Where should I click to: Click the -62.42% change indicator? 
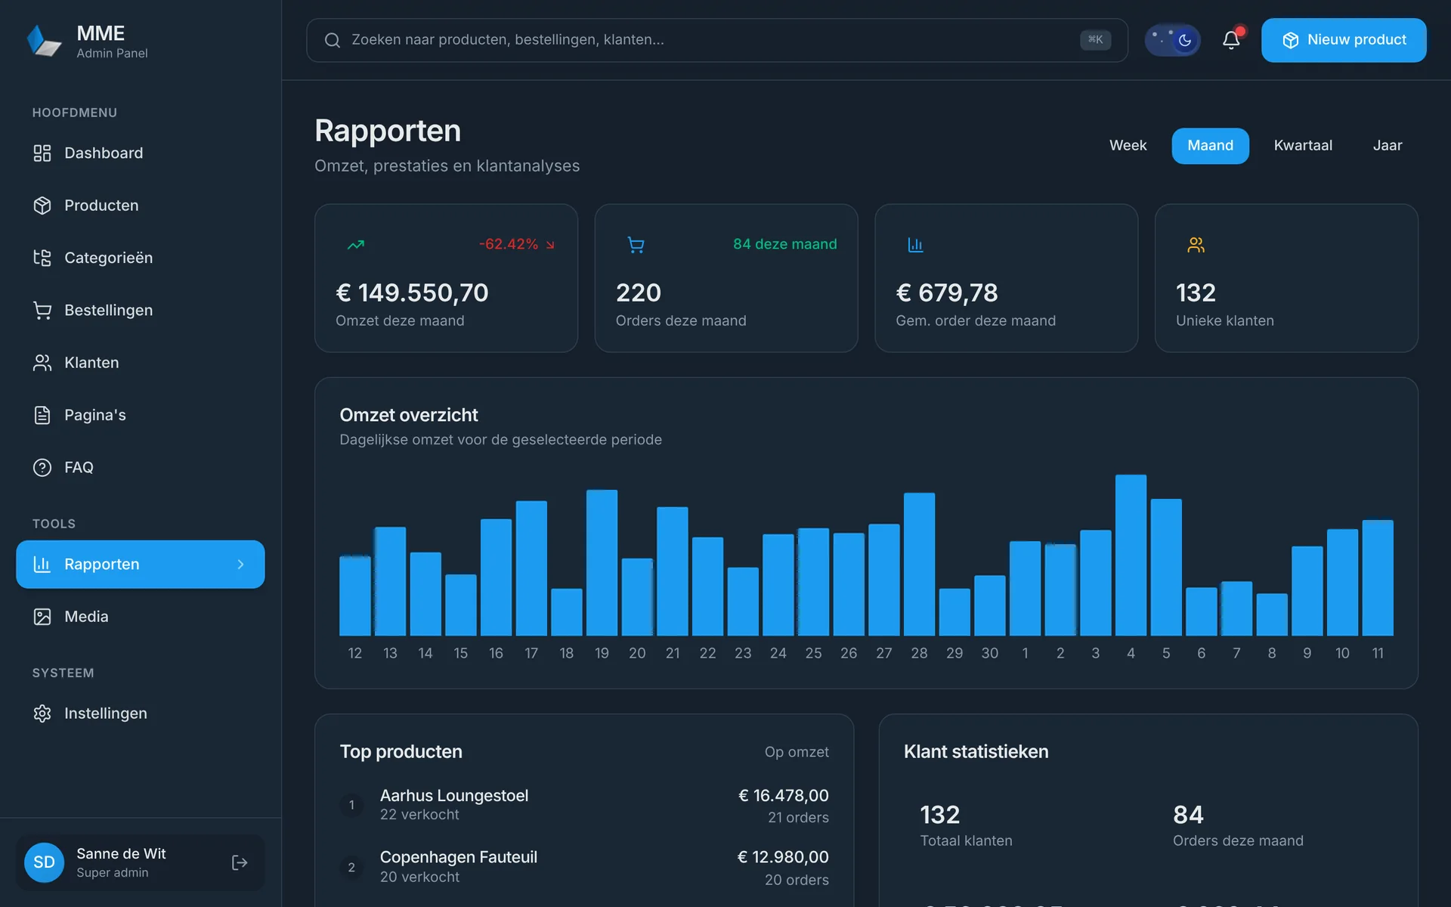517,245
